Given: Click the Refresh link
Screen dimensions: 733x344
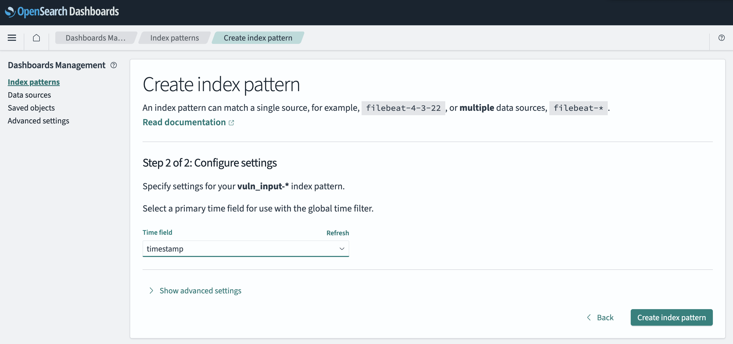Looking at the screenshot, I should [338, 233].
